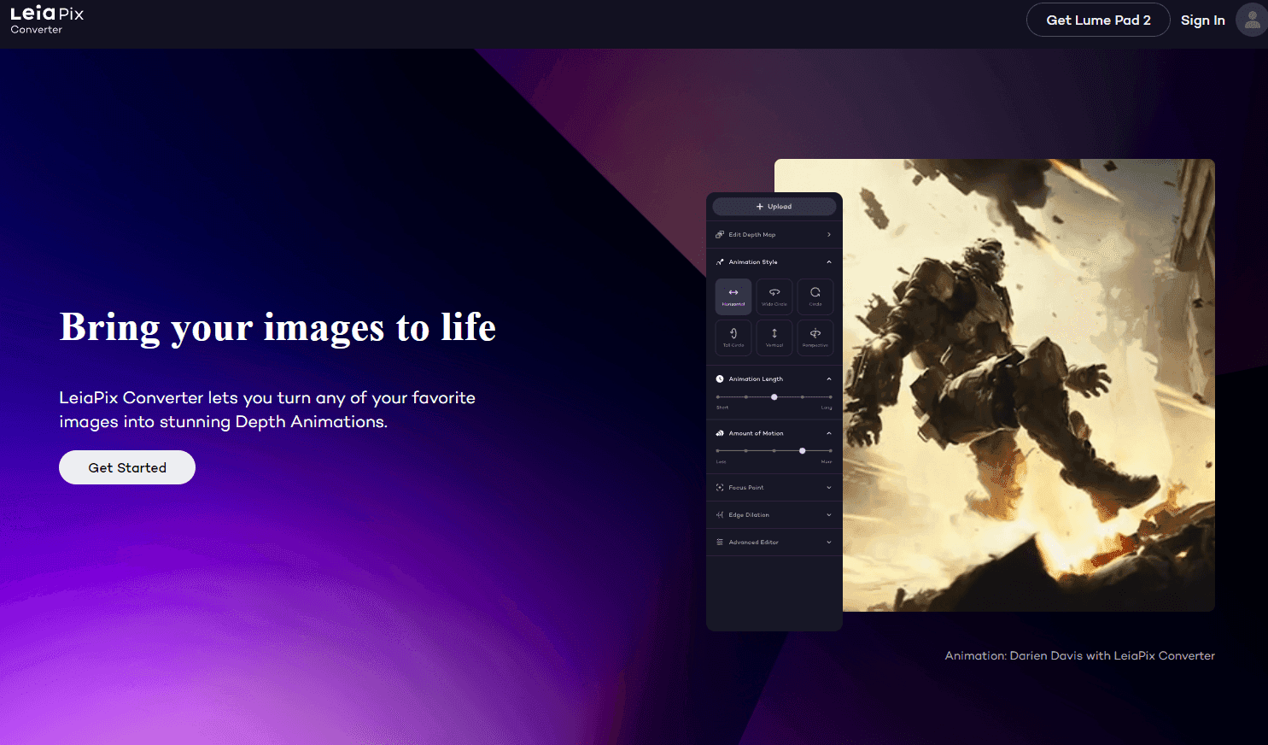Click the Get Lume Pad 2 button

[1098, 20]
